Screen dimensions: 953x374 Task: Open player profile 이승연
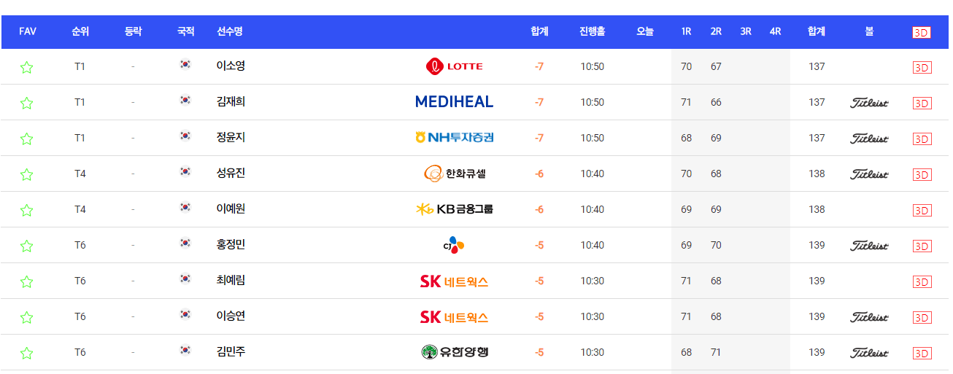(231, 316)
